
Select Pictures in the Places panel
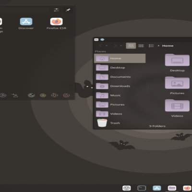pyautogui.click(x=120, y=105)
